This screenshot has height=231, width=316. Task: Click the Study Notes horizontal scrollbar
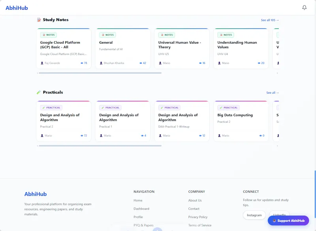pyautogui.click(x=100, y=73)
